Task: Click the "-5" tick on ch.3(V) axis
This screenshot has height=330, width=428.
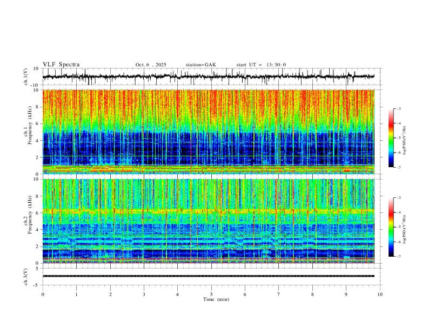Action: click(37, 285)
